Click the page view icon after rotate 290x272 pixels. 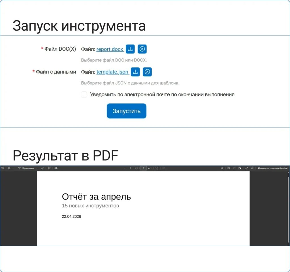(x=164, y=168)
